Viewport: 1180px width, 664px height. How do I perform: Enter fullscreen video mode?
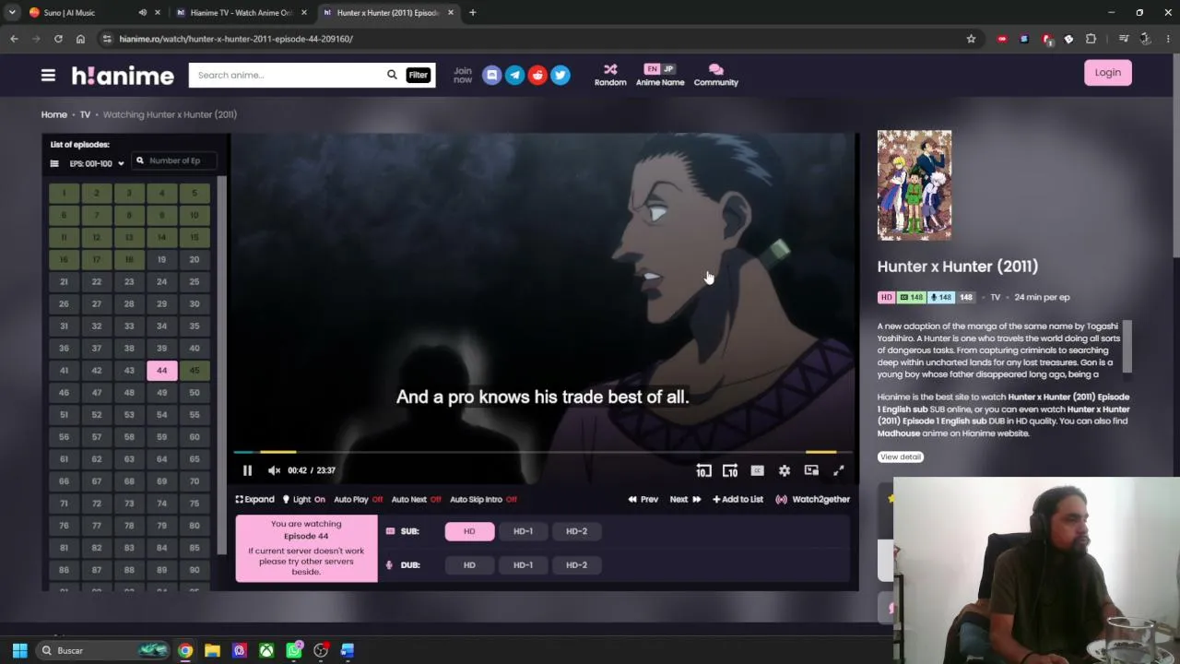pyautogui.click(x=839, y=470)
